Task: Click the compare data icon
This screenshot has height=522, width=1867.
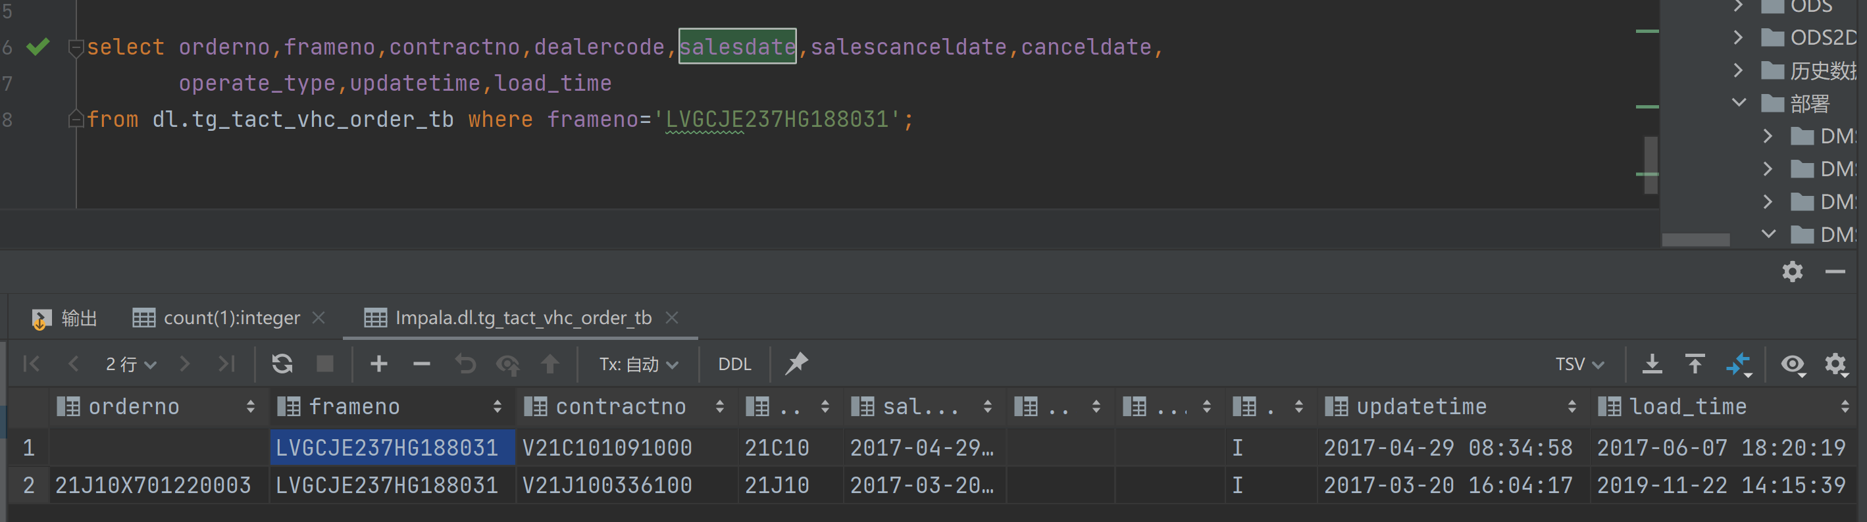Action: click(x=1738, y=364)
